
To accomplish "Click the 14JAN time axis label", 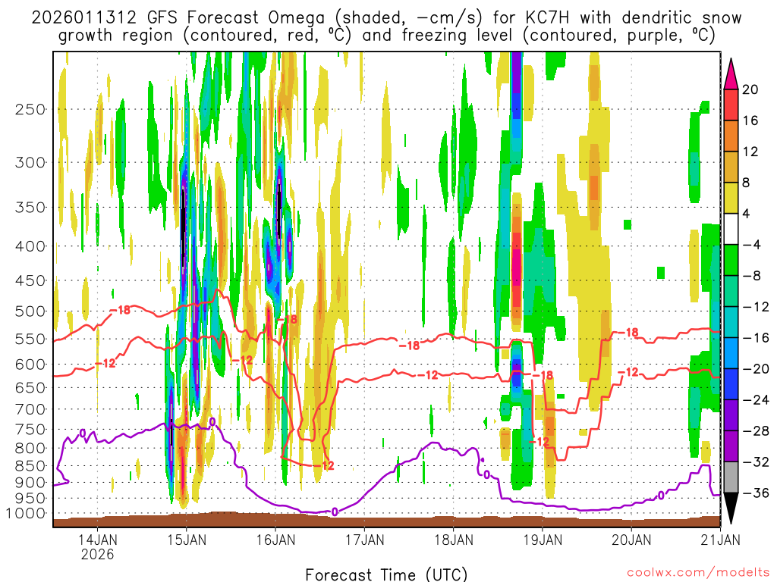I will [x=98, y=539].
